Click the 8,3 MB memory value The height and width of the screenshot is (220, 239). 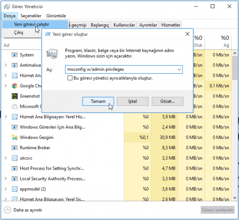tap(168, 148)
